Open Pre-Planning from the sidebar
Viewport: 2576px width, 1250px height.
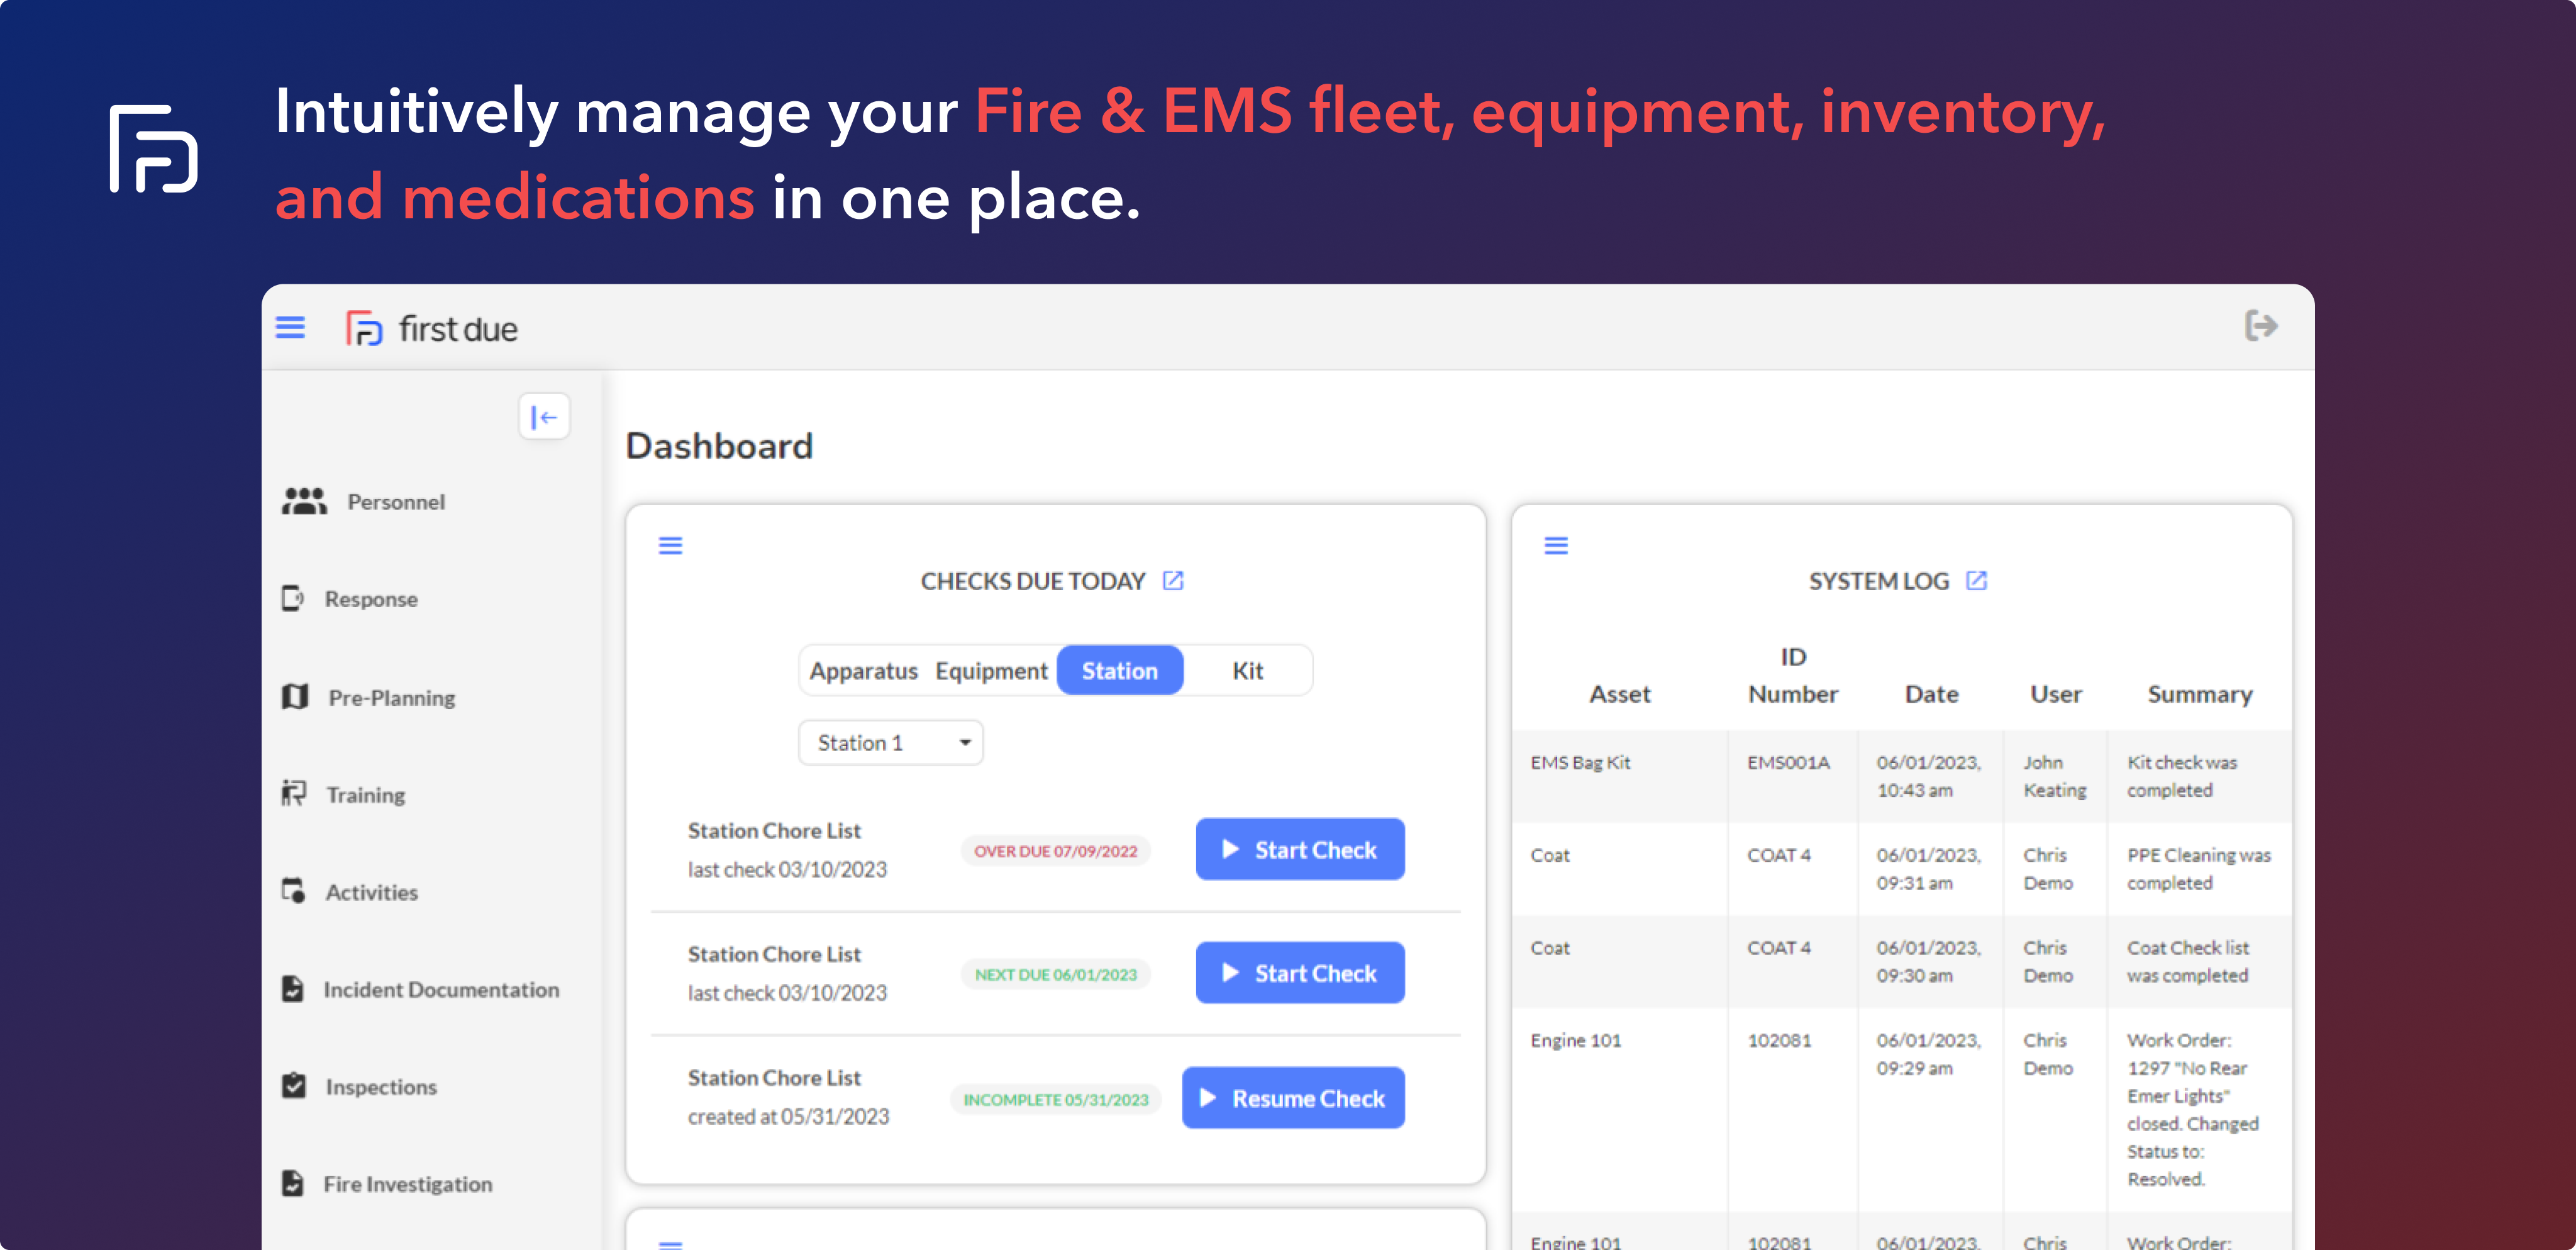click(391, 698)
